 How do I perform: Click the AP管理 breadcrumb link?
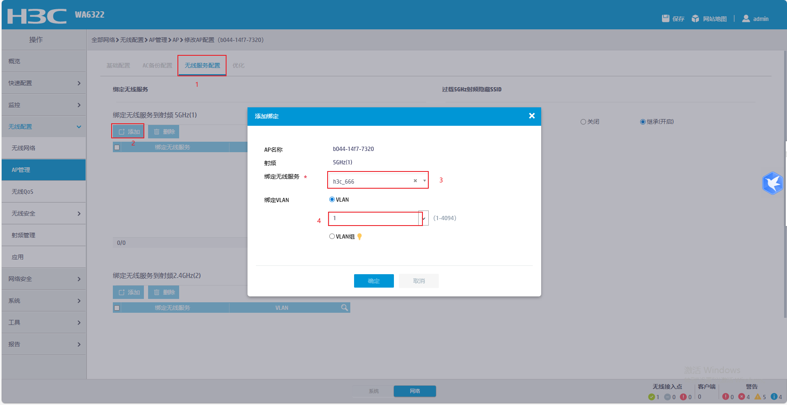(158, 40)
